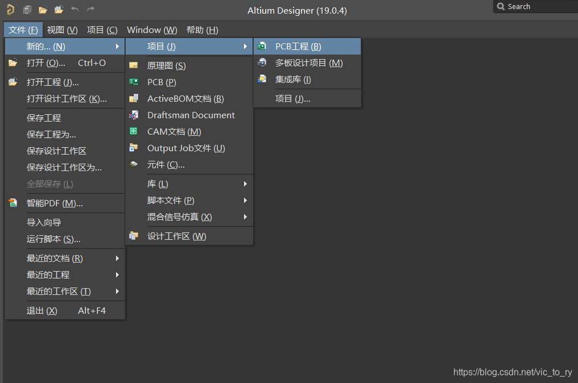Click the folder icon beside 打开 (O)

coord(13,63)
